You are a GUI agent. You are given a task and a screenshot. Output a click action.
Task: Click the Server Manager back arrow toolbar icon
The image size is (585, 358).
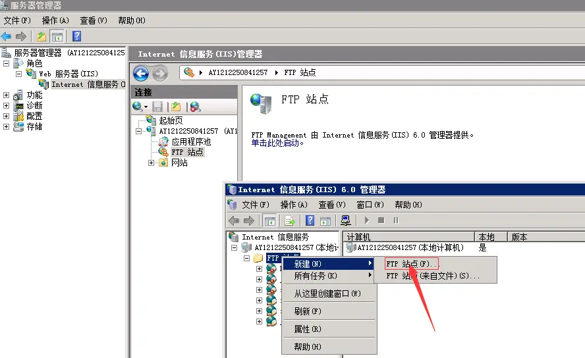pos(7,36)
